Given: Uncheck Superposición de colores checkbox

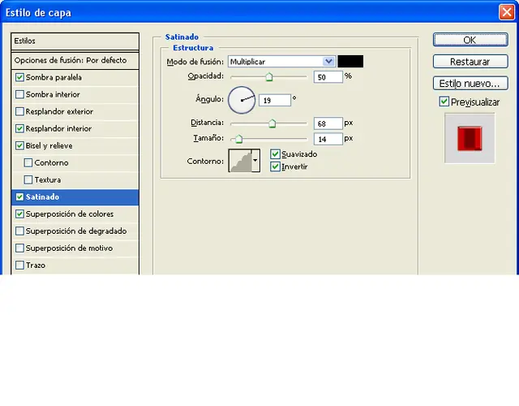Looking at the screenshot, I should pos(19,214).
